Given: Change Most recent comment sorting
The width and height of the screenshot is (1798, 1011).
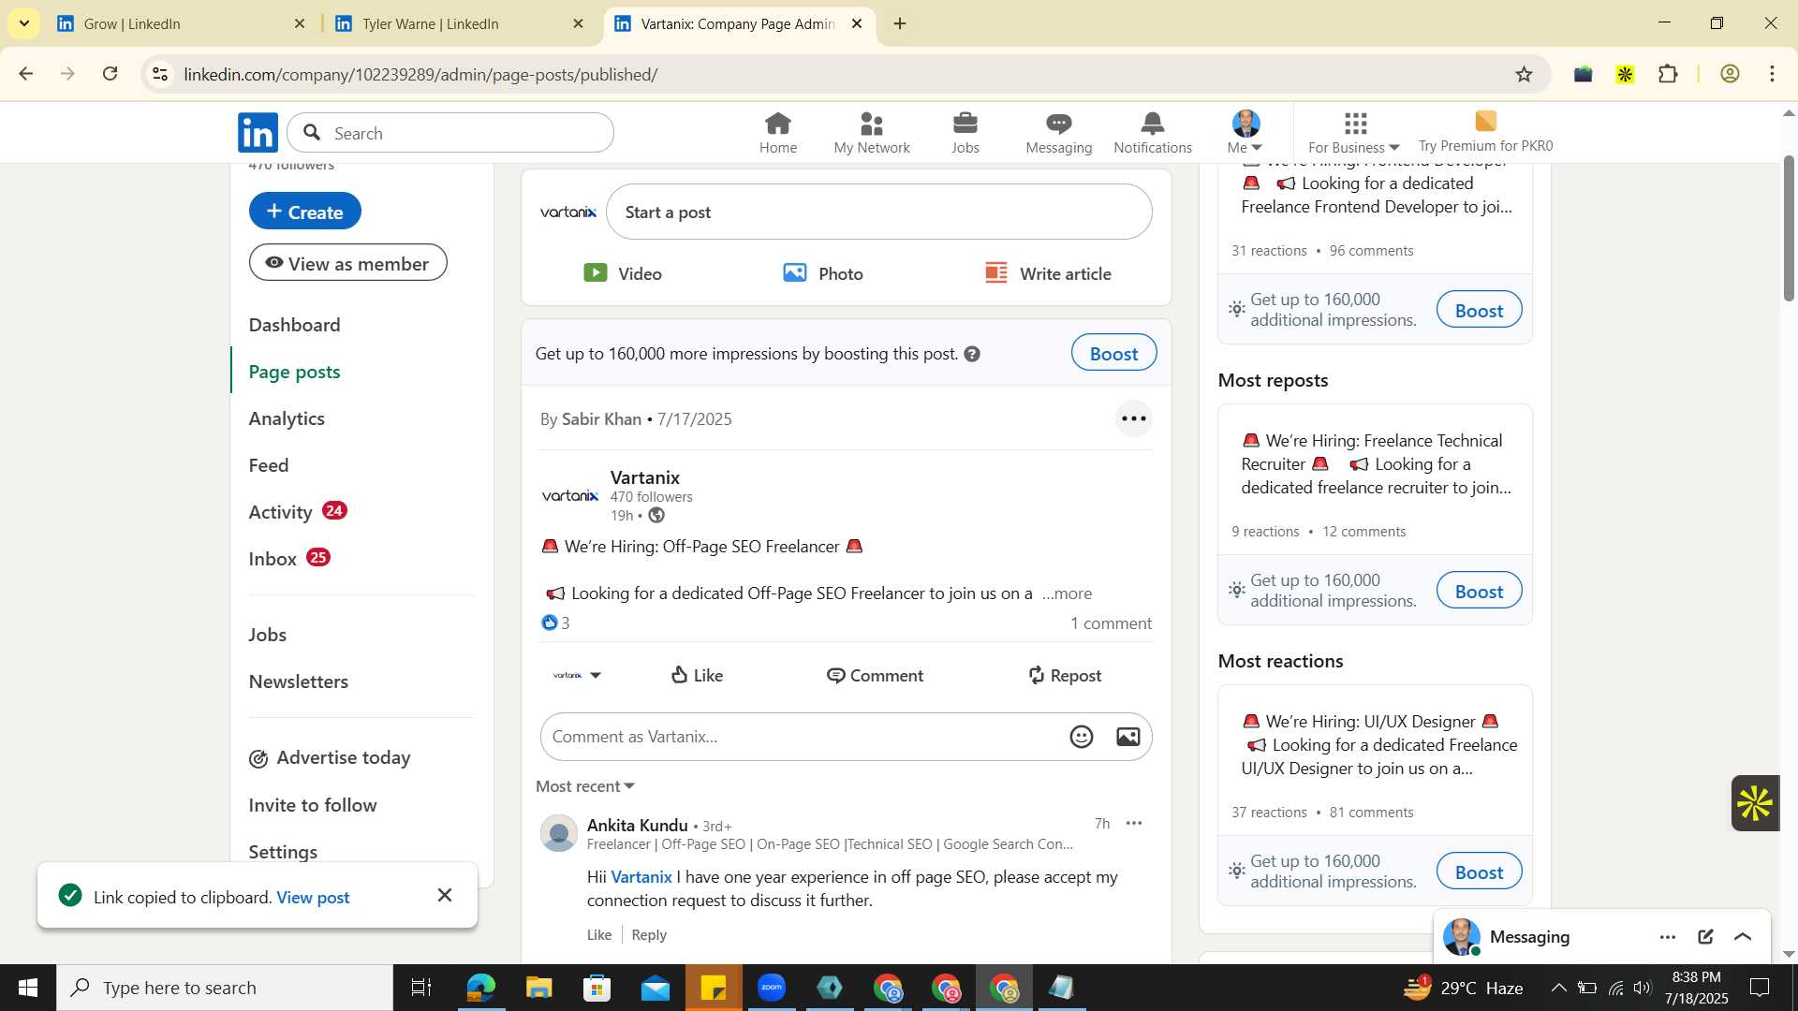Looking at the screenshot, I should pos(585,786).
